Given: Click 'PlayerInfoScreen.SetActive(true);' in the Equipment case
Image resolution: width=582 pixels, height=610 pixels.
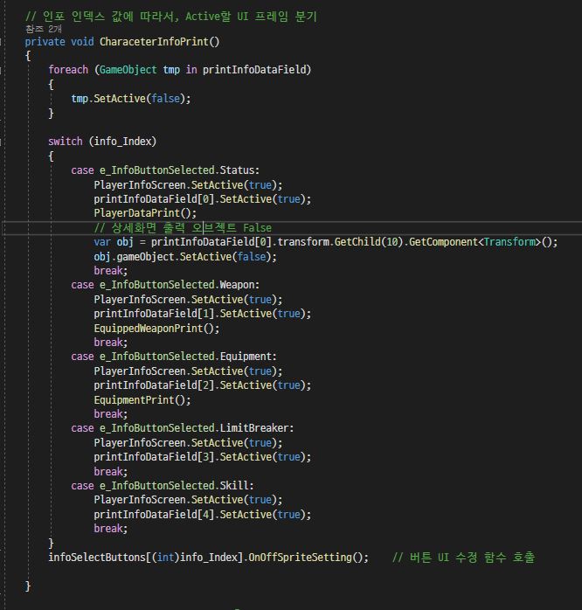Looking at the screenshot, I should coord(188,371).
